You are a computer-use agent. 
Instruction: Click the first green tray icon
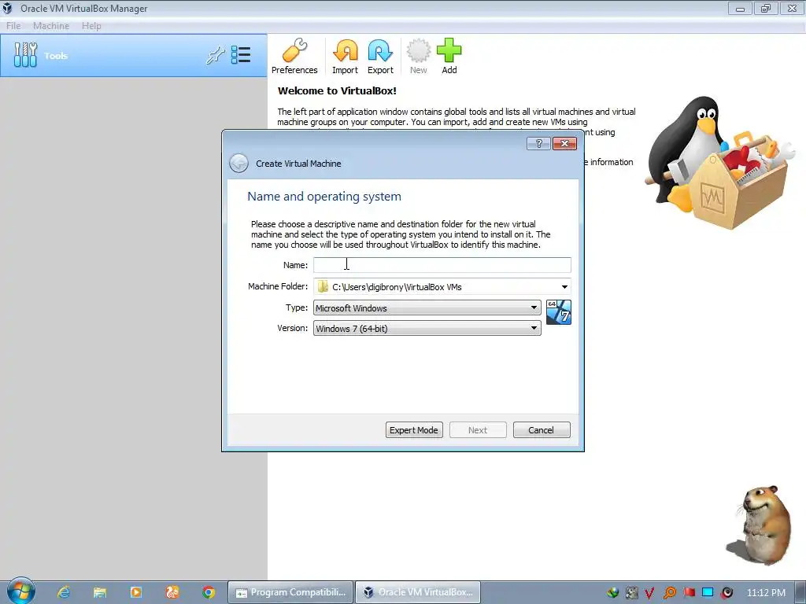(612, 593)
